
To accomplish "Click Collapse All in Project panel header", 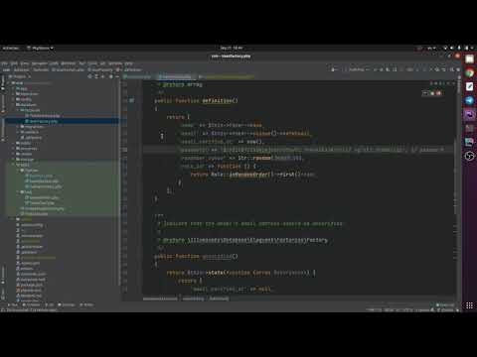I will 102,76.
